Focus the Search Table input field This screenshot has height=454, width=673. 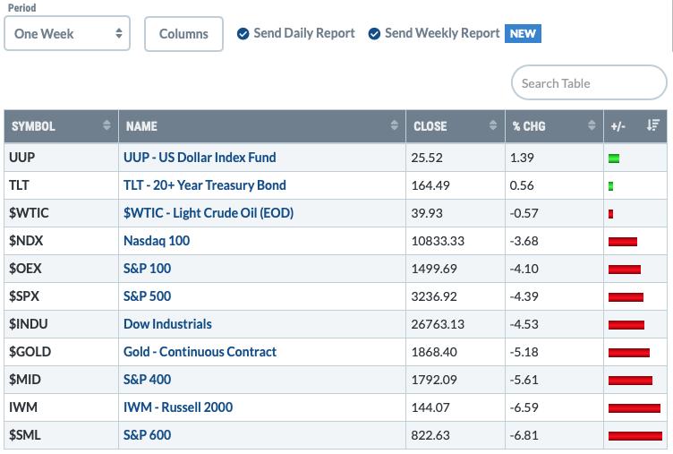pos(589,83)
